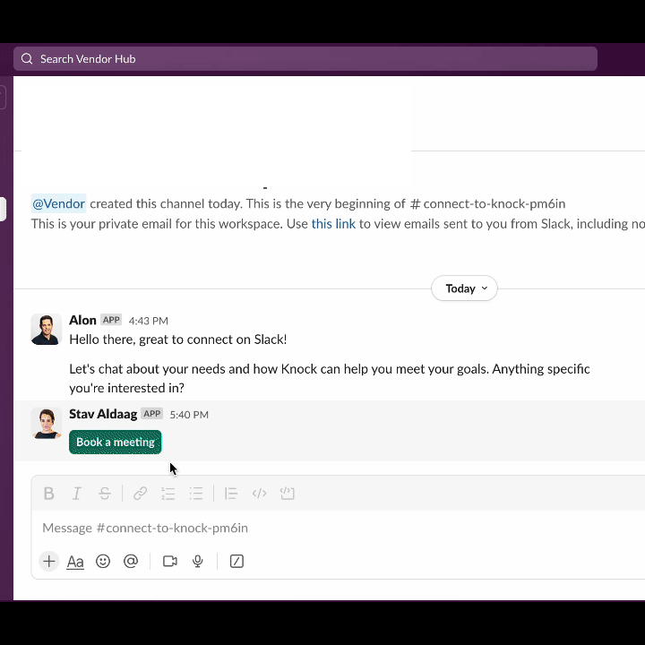Record an audio clip with microphone

coord(198,561)
